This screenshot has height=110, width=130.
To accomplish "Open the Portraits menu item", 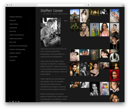I will click(x=13, y=31).
